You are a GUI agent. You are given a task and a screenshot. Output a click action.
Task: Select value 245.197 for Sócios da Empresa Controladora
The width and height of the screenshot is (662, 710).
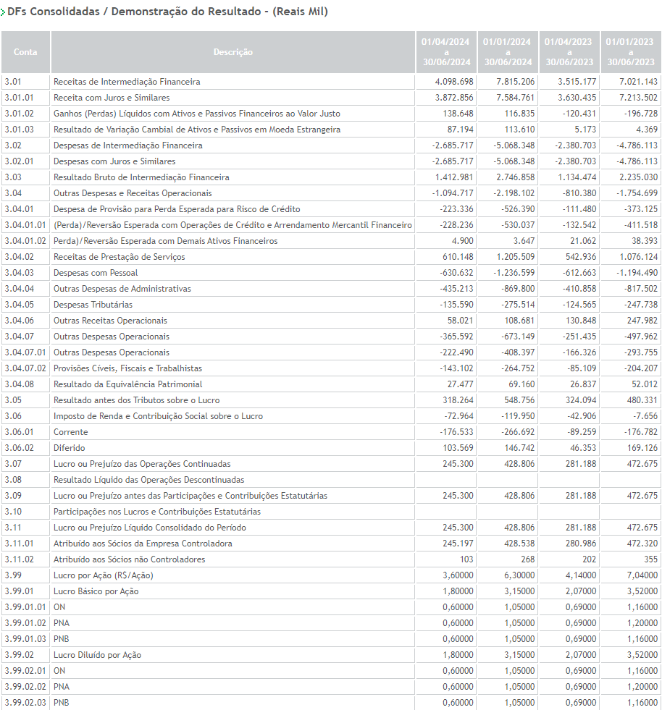(458, 544)
